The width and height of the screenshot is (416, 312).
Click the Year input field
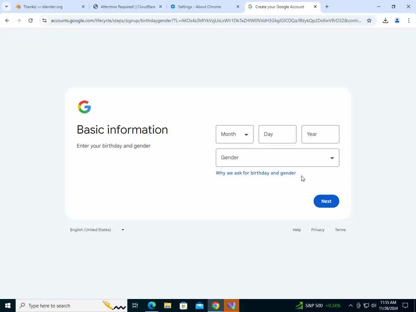[x=320, y=134]
